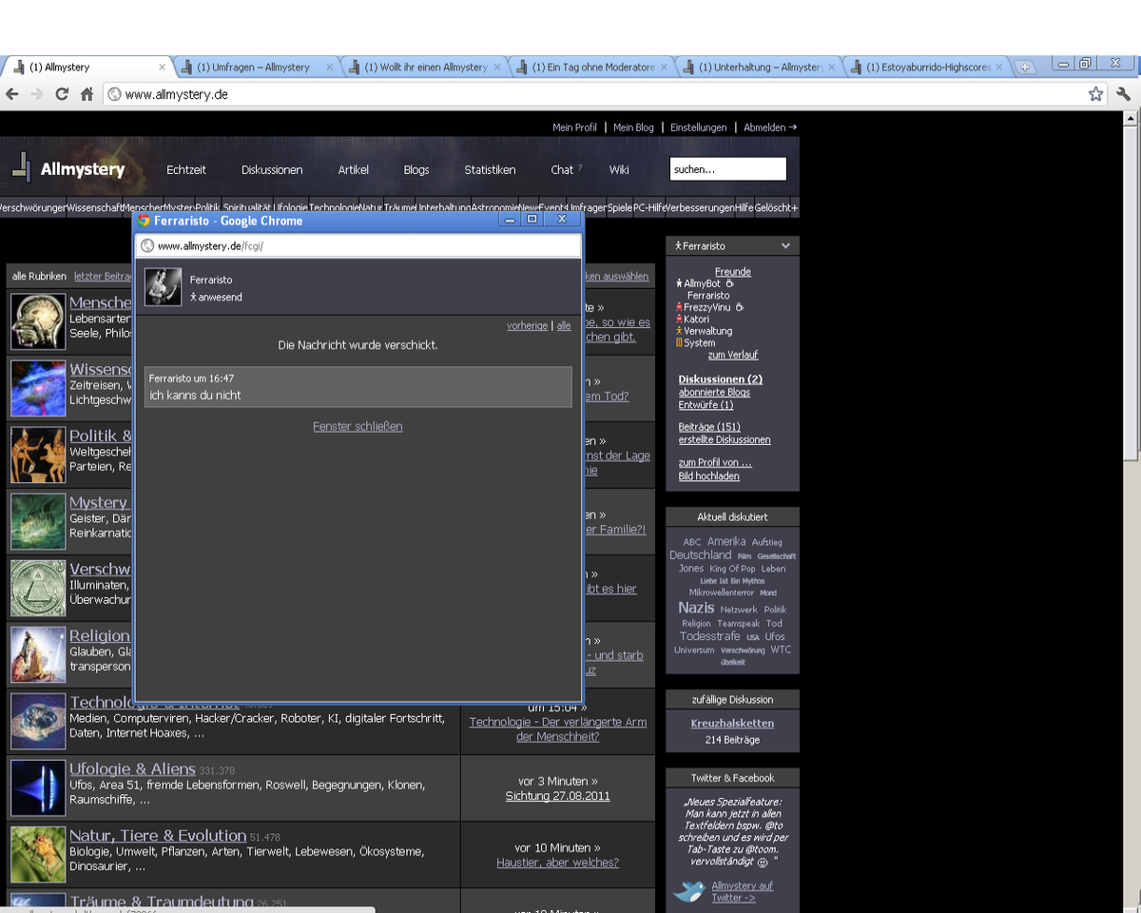
Task: Click the Bild hochladen link
Action: coord(708,476)
